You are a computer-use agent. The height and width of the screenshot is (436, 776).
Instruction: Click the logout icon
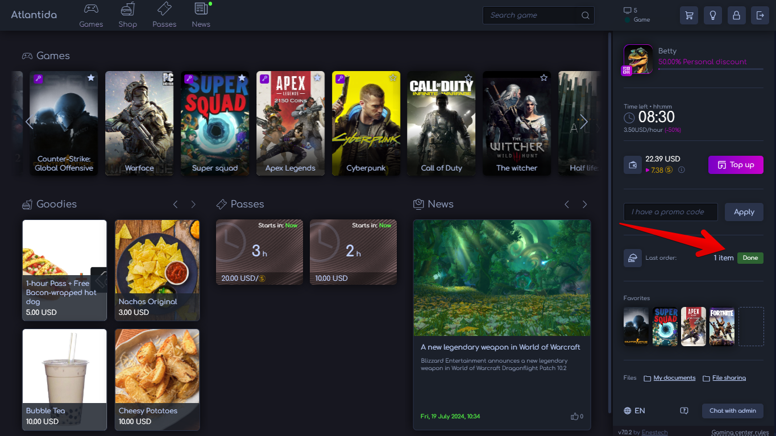point(760,15)
